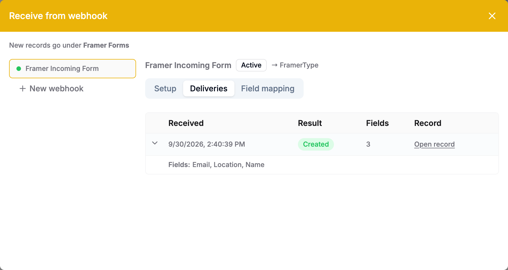Viewport: 508px width, 270px height.
Task: Click the fields count value 3
Action: click(368, 144)
